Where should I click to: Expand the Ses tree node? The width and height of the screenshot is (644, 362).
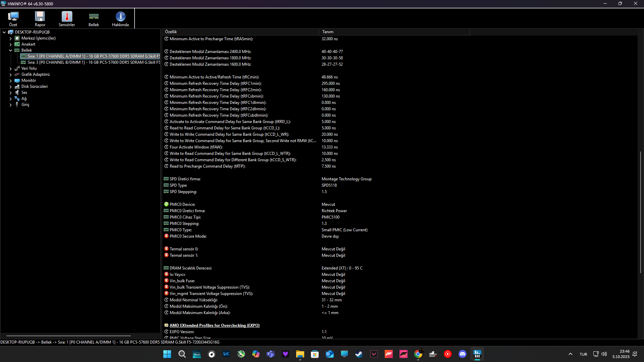pyautogui.click(x=10, y=93)
